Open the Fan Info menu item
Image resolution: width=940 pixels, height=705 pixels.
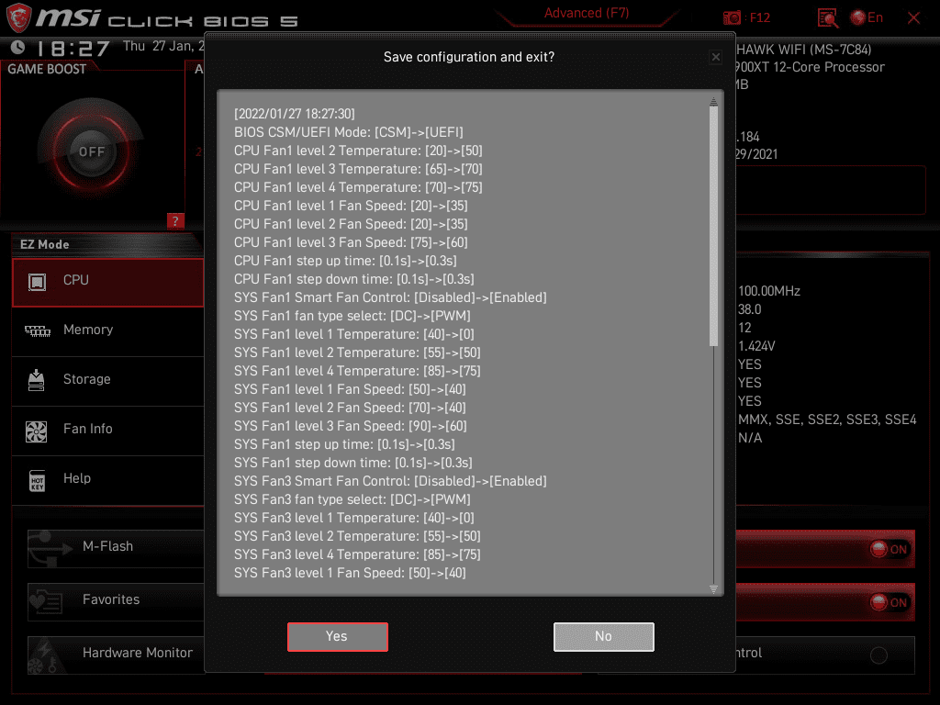108,431
